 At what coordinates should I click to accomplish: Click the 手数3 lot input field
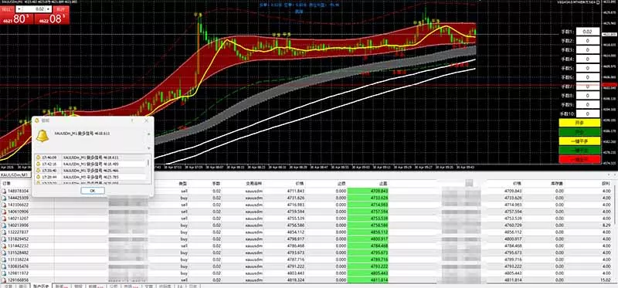pyautogui.click(x=588, y=49)
